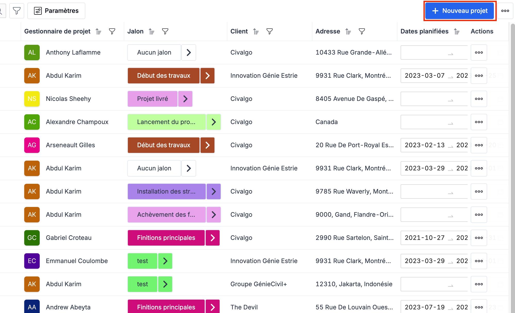The width and height of the screenshot is (515, 313).
Task: Filter the Client column
Action: click(270, 31)
